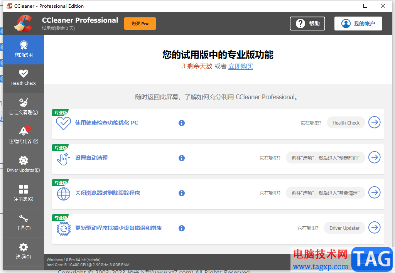Open 我的帐户 my account
Viewport: 395px width, 273px height.
[x=358, y=24]
